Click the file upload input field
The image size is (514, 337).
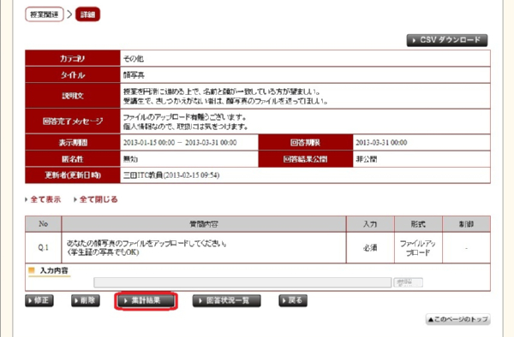242,282
